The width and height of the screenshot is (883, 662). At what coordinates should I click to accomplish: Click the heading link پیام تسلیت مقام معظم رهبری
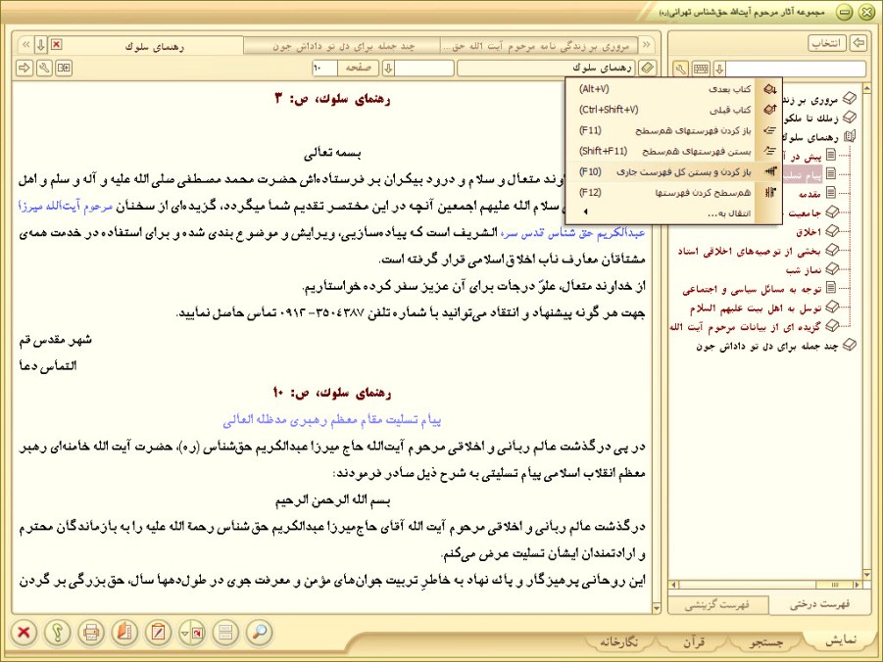click(x=331, y=420)
